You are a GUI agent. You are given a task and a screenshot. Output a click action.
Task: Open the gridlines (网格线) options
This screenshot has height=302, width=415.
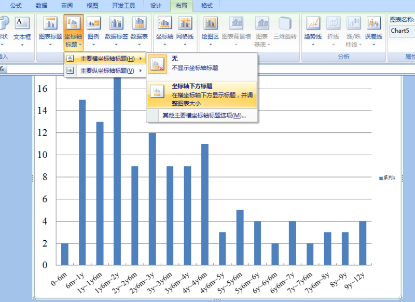(x=185, y=31)
